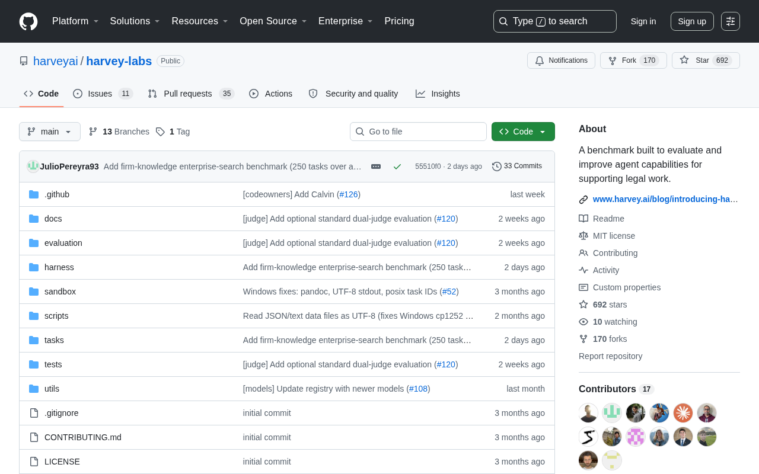
Task: Fork the harvey-labs repository
Action: point(633,60)
